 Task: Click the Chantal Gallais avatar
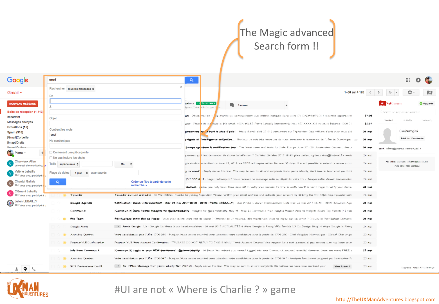[x=10, y=183]
